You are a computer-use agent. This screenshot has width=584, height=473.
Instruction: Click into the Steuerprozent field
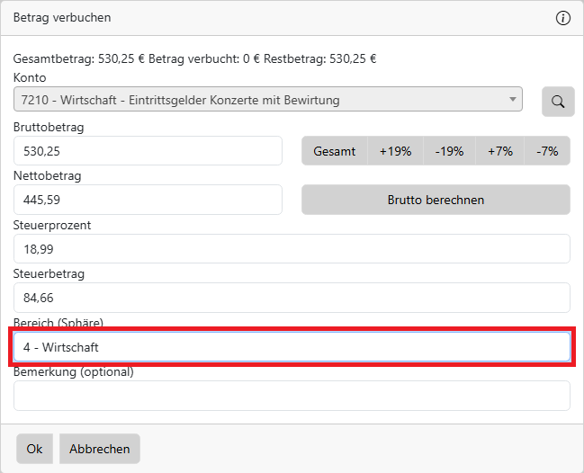[292, 249]
